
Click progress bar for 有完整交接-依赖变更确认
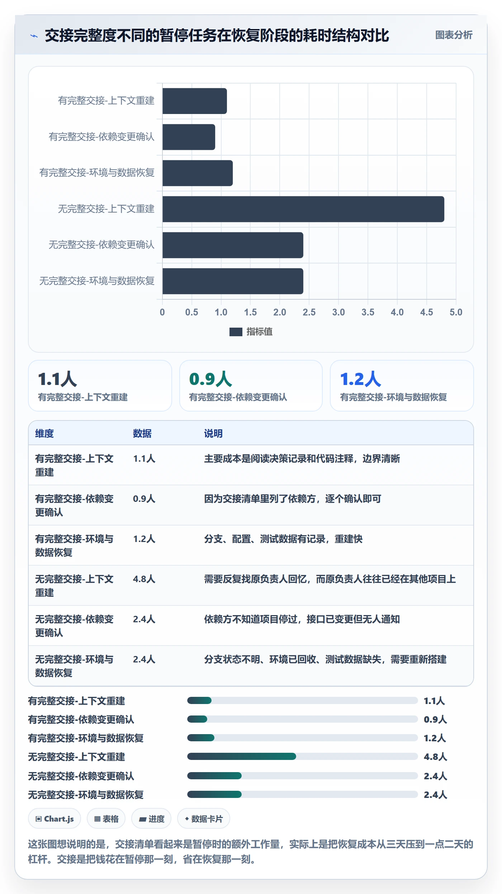302,719
